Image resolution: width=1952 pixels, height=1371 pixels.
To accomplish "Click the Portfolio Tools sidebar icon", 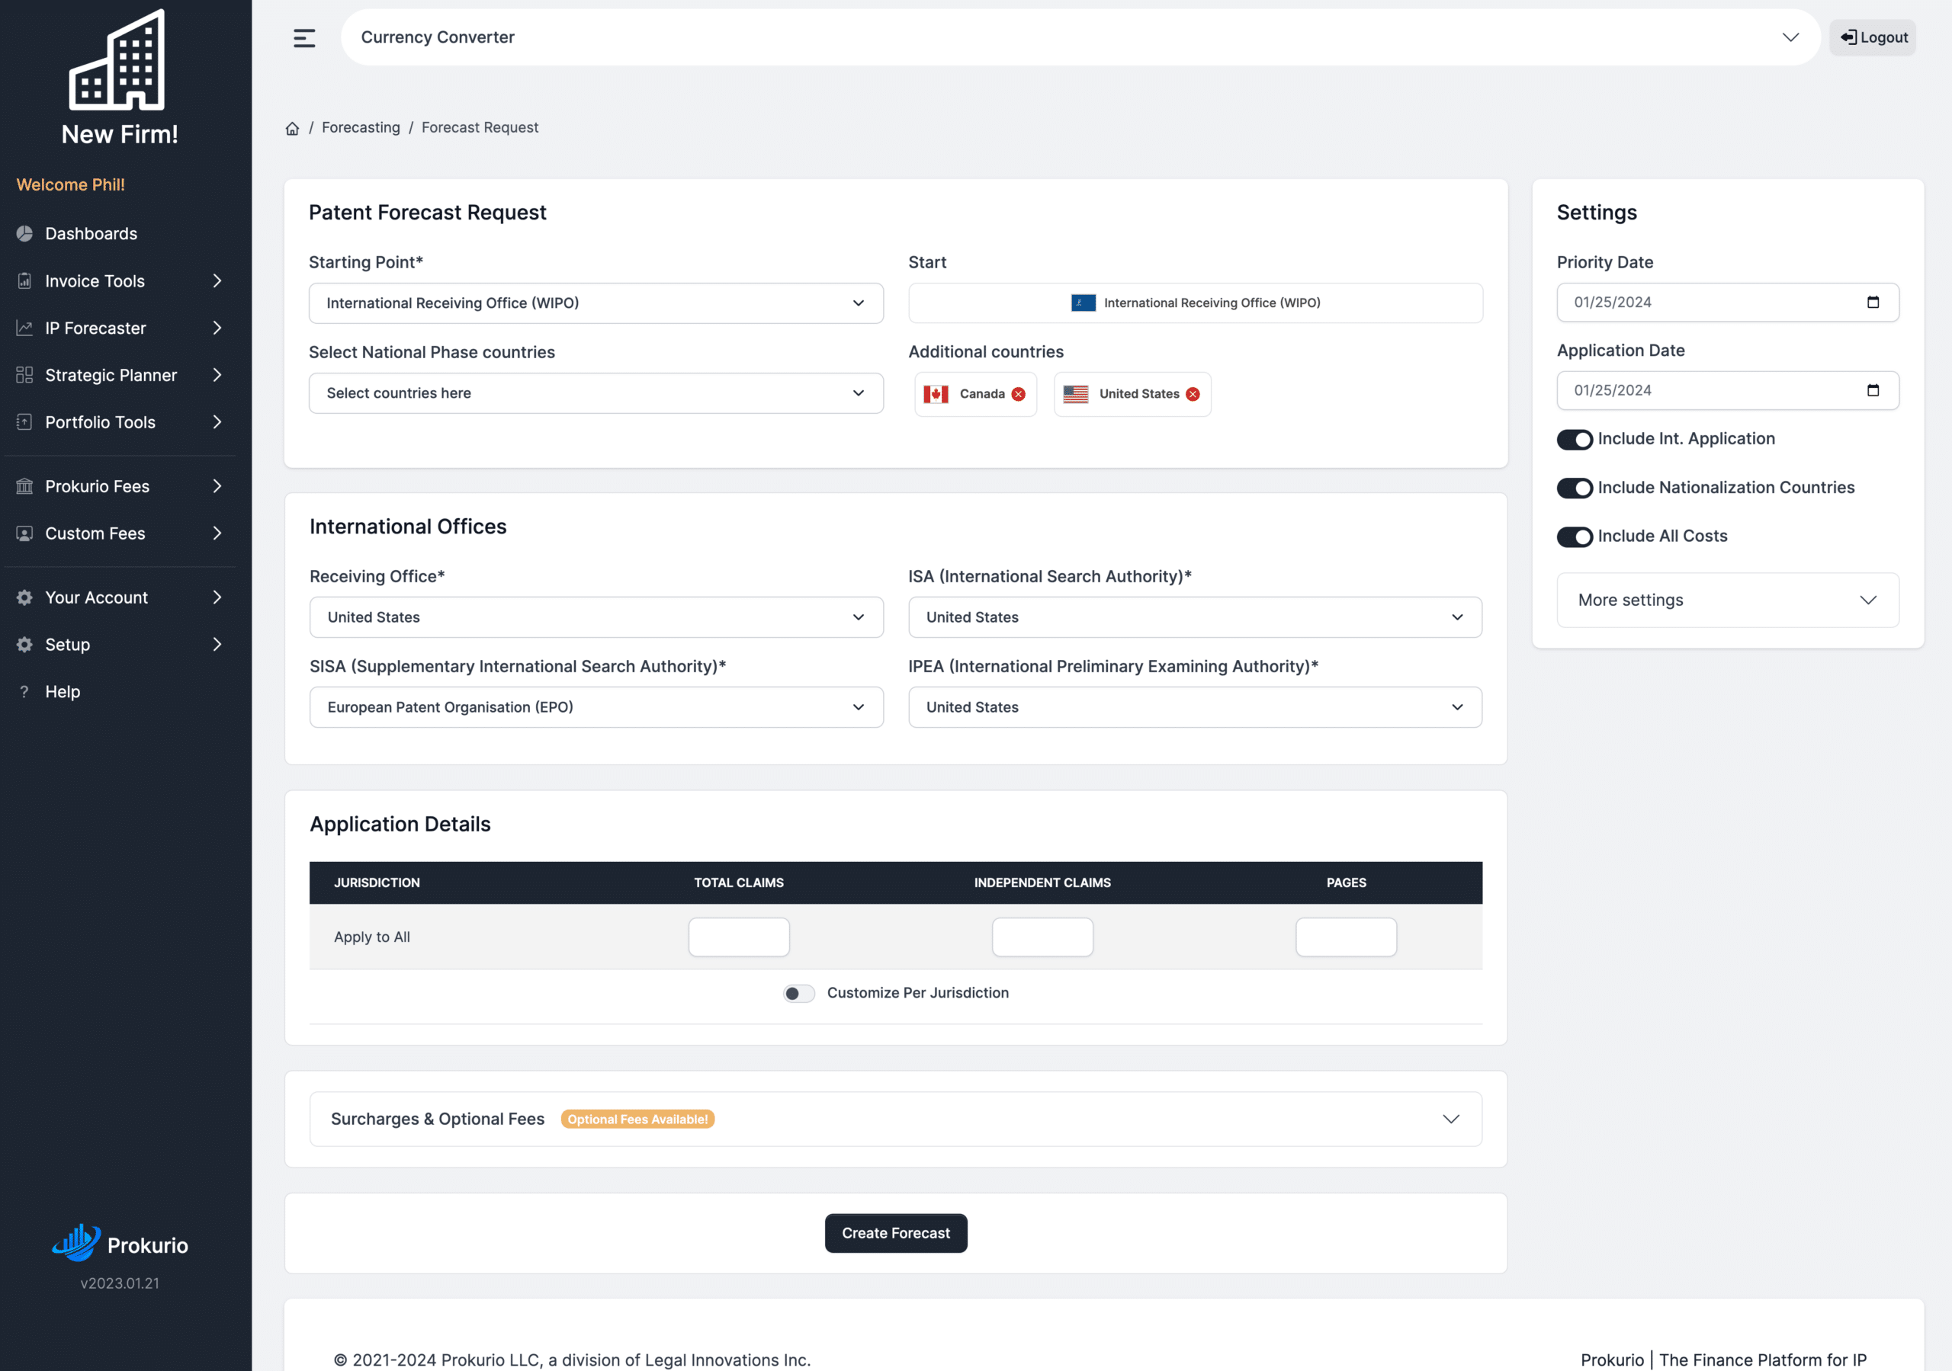I will pos(24,422).
